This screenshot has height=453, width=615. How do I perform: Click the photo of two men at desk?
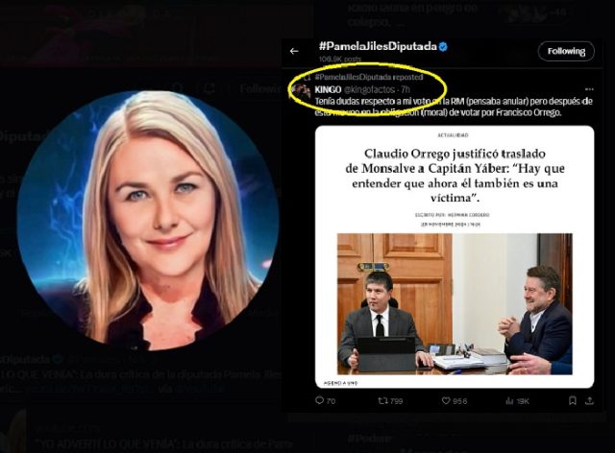[455, 303]
